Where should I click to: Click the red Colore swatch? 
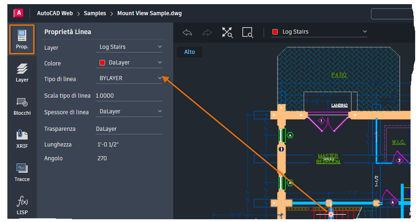[102, 63]
